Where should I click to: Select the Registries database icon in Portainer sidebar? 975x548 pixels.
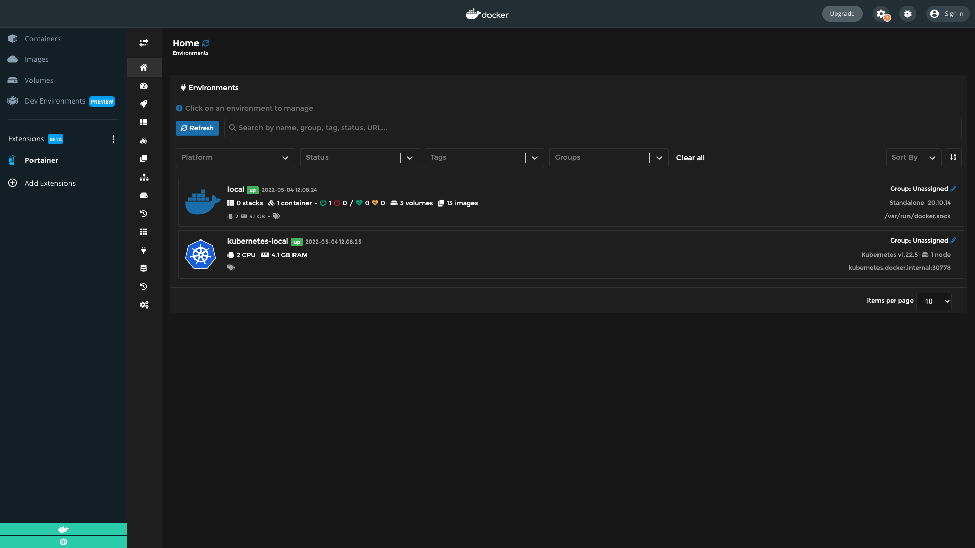[x=144, y=268]
